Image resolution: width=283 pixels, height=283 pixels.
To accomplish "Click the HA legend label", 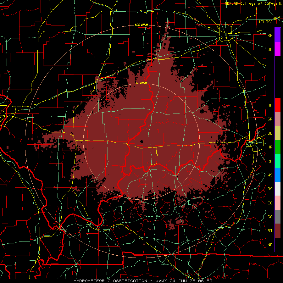I will tap(270, 105).
